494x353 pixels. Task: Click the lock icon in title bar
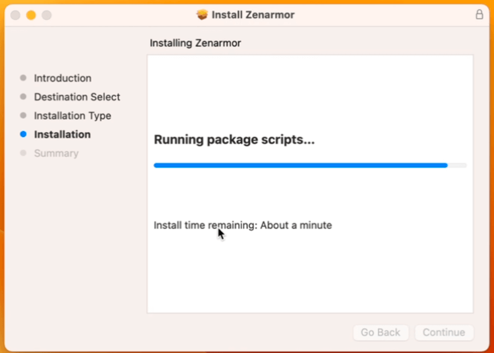479,15
